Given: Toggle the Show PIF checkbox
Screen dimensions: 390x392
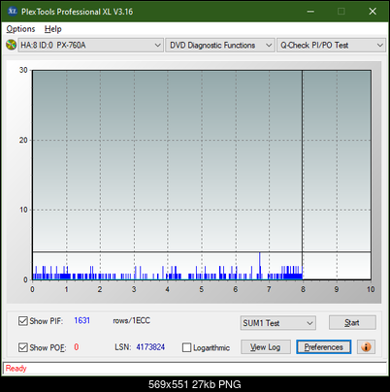Looking at the screenshot, I should coord(23,321).
